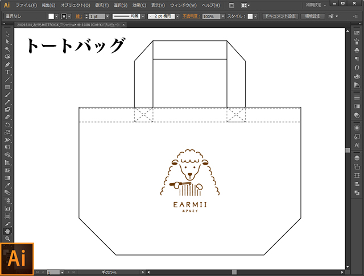Select the Pen tool
The height and width of the screenshot is (276, 364).
coord(7,64)
